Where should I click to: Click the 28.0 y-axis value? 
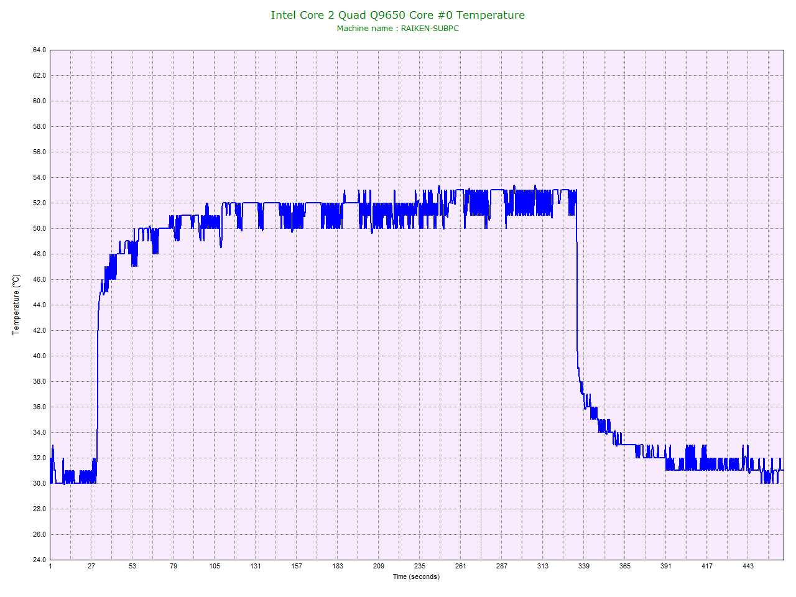tap(39, 509)
